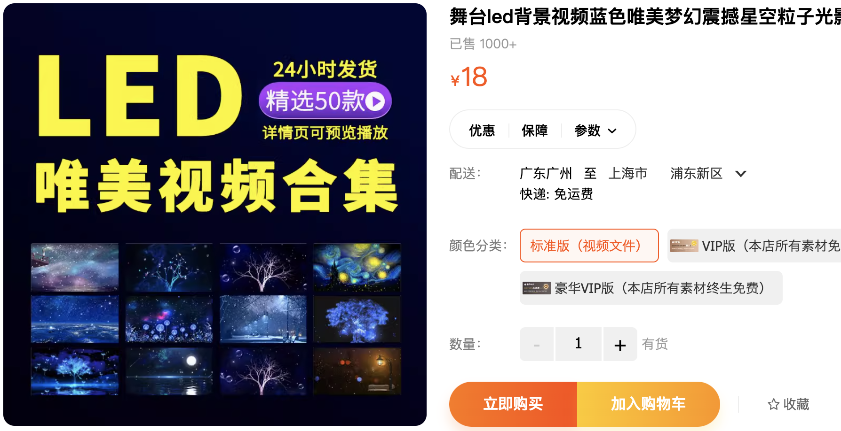Click the 豪华VIP版 card thumbnail icon
Viewport: 841px width, 431px height.
537,288
